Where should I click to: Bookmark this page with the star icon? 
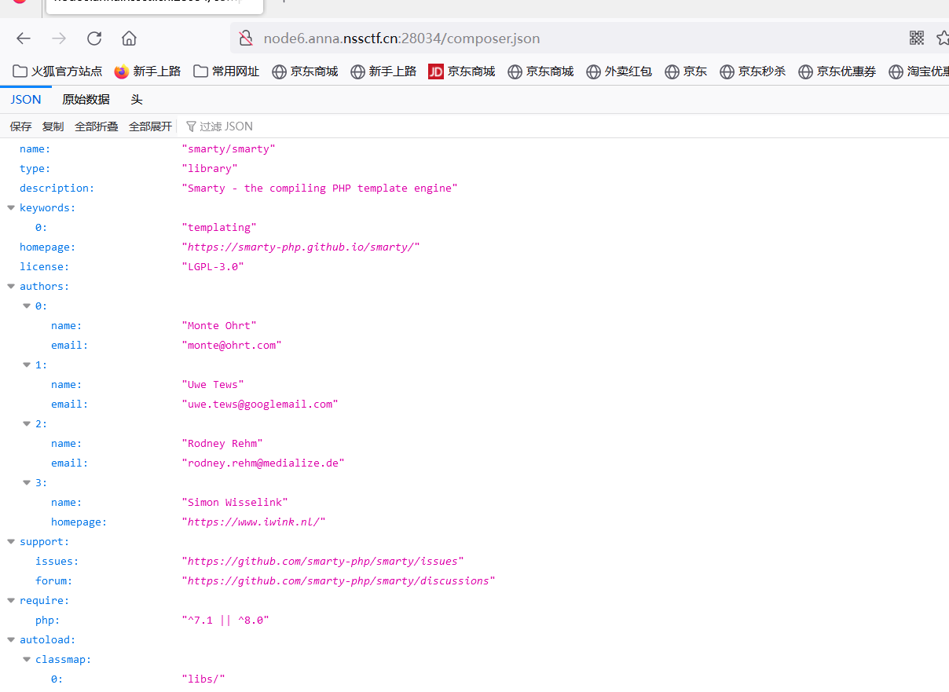click(x=943, y=38)
